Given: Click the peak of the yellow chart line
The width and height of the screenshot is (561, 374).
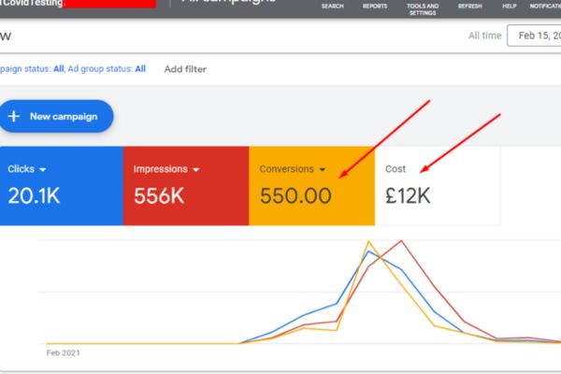Looking at the screenshot, I should pyautogui.click(x=367, y=242).
